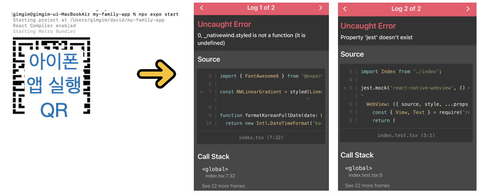Open source file index.tsx (7:32)
Screen dimensions: 480x195
click(261, 138)
